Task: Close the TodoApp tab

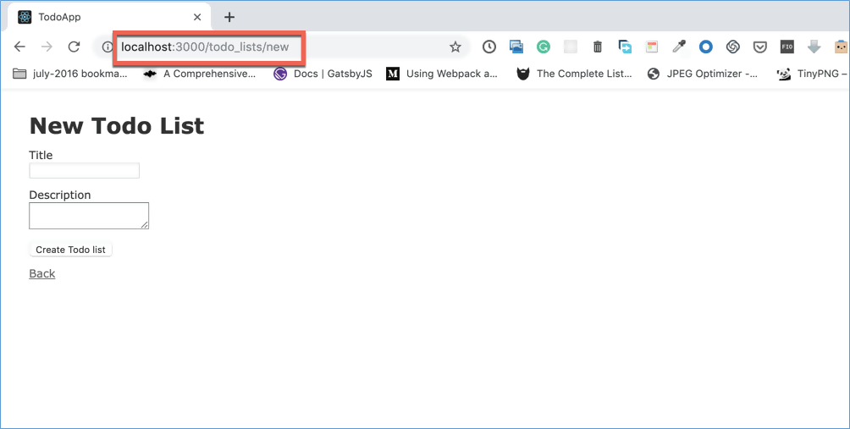Action: (x=197, y=17)
